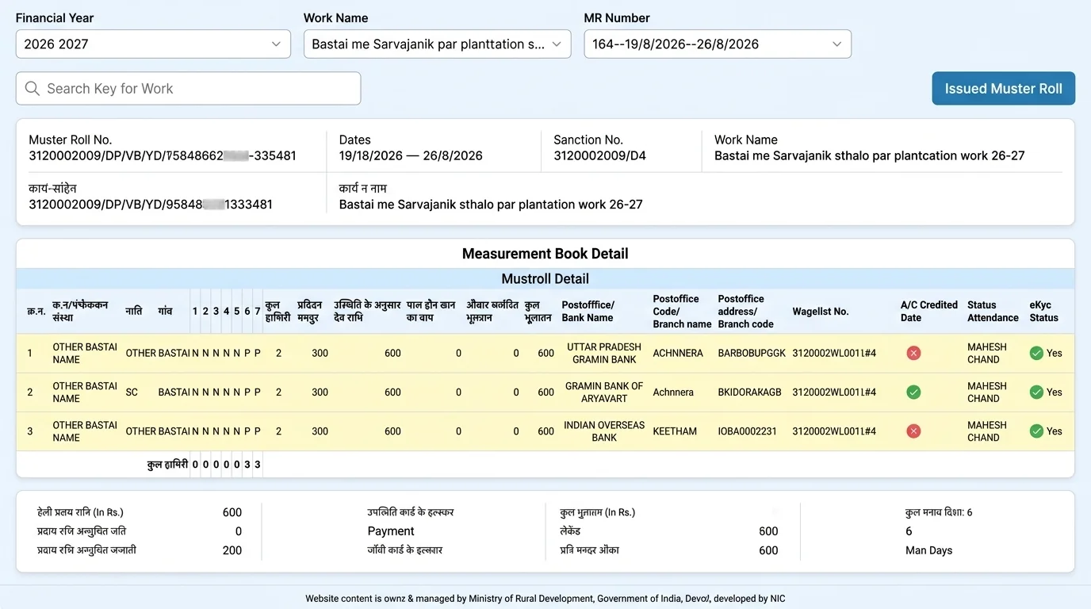Select the A/C Credited Date column header
This screenshot has width=1091, height=609.
pos(929,311)
